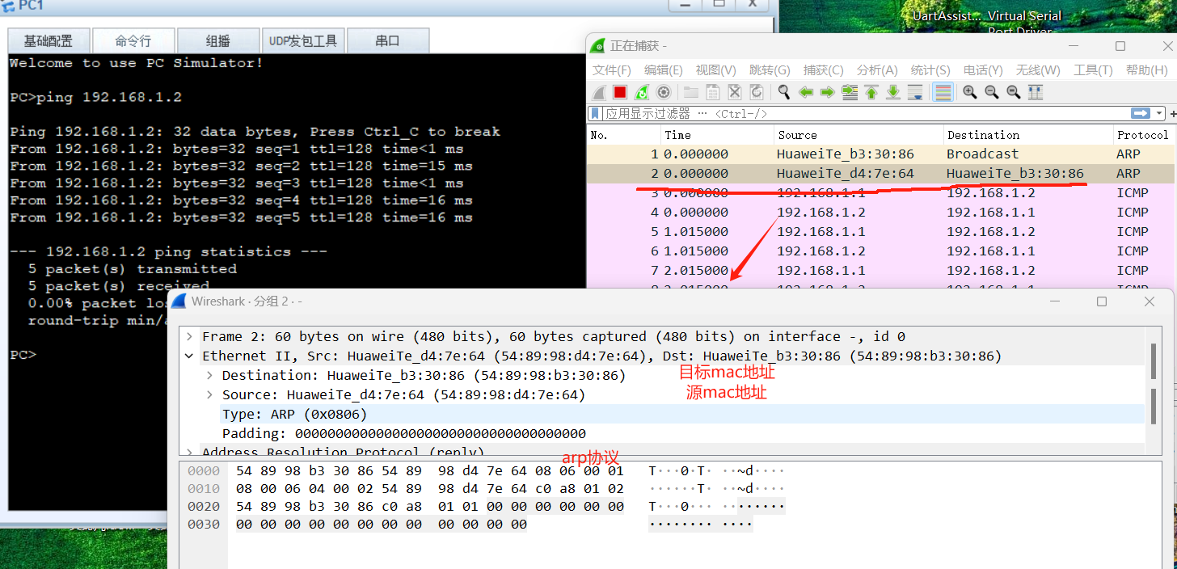
Task: Open the 无线(W) menu
Action: 1038,70
